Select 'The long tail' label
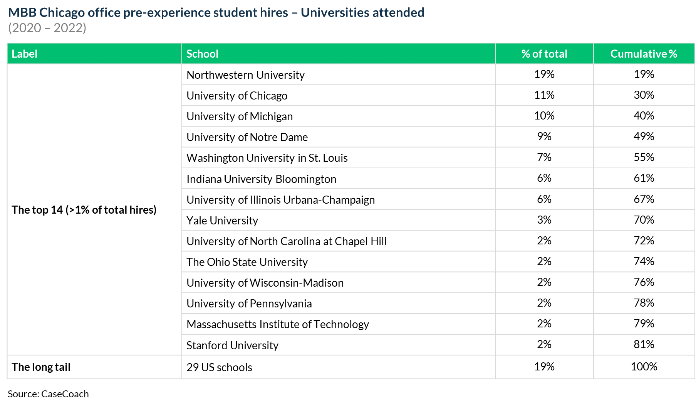This screenshot has width=696, height=405. tap(41, 367)
